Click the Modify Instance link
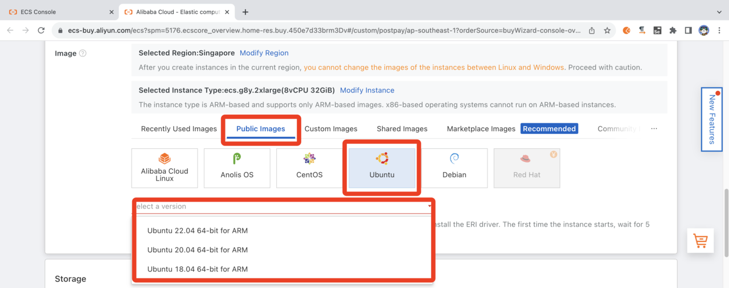 (x=367, y=90)
